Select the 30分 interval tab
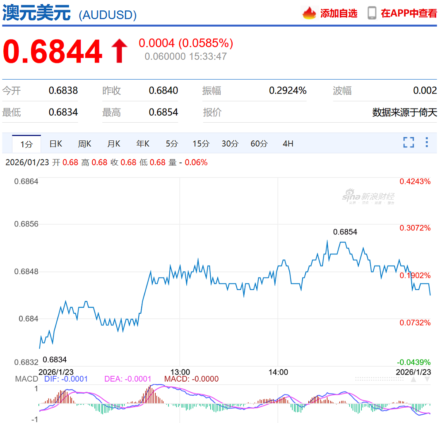This screenshot has height=423, width=447. (230, 144)
